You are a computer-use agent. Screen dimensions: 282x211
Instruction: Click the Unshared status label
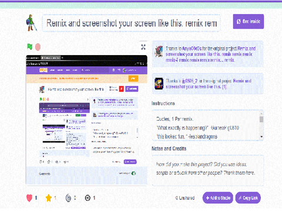point(185,198)
